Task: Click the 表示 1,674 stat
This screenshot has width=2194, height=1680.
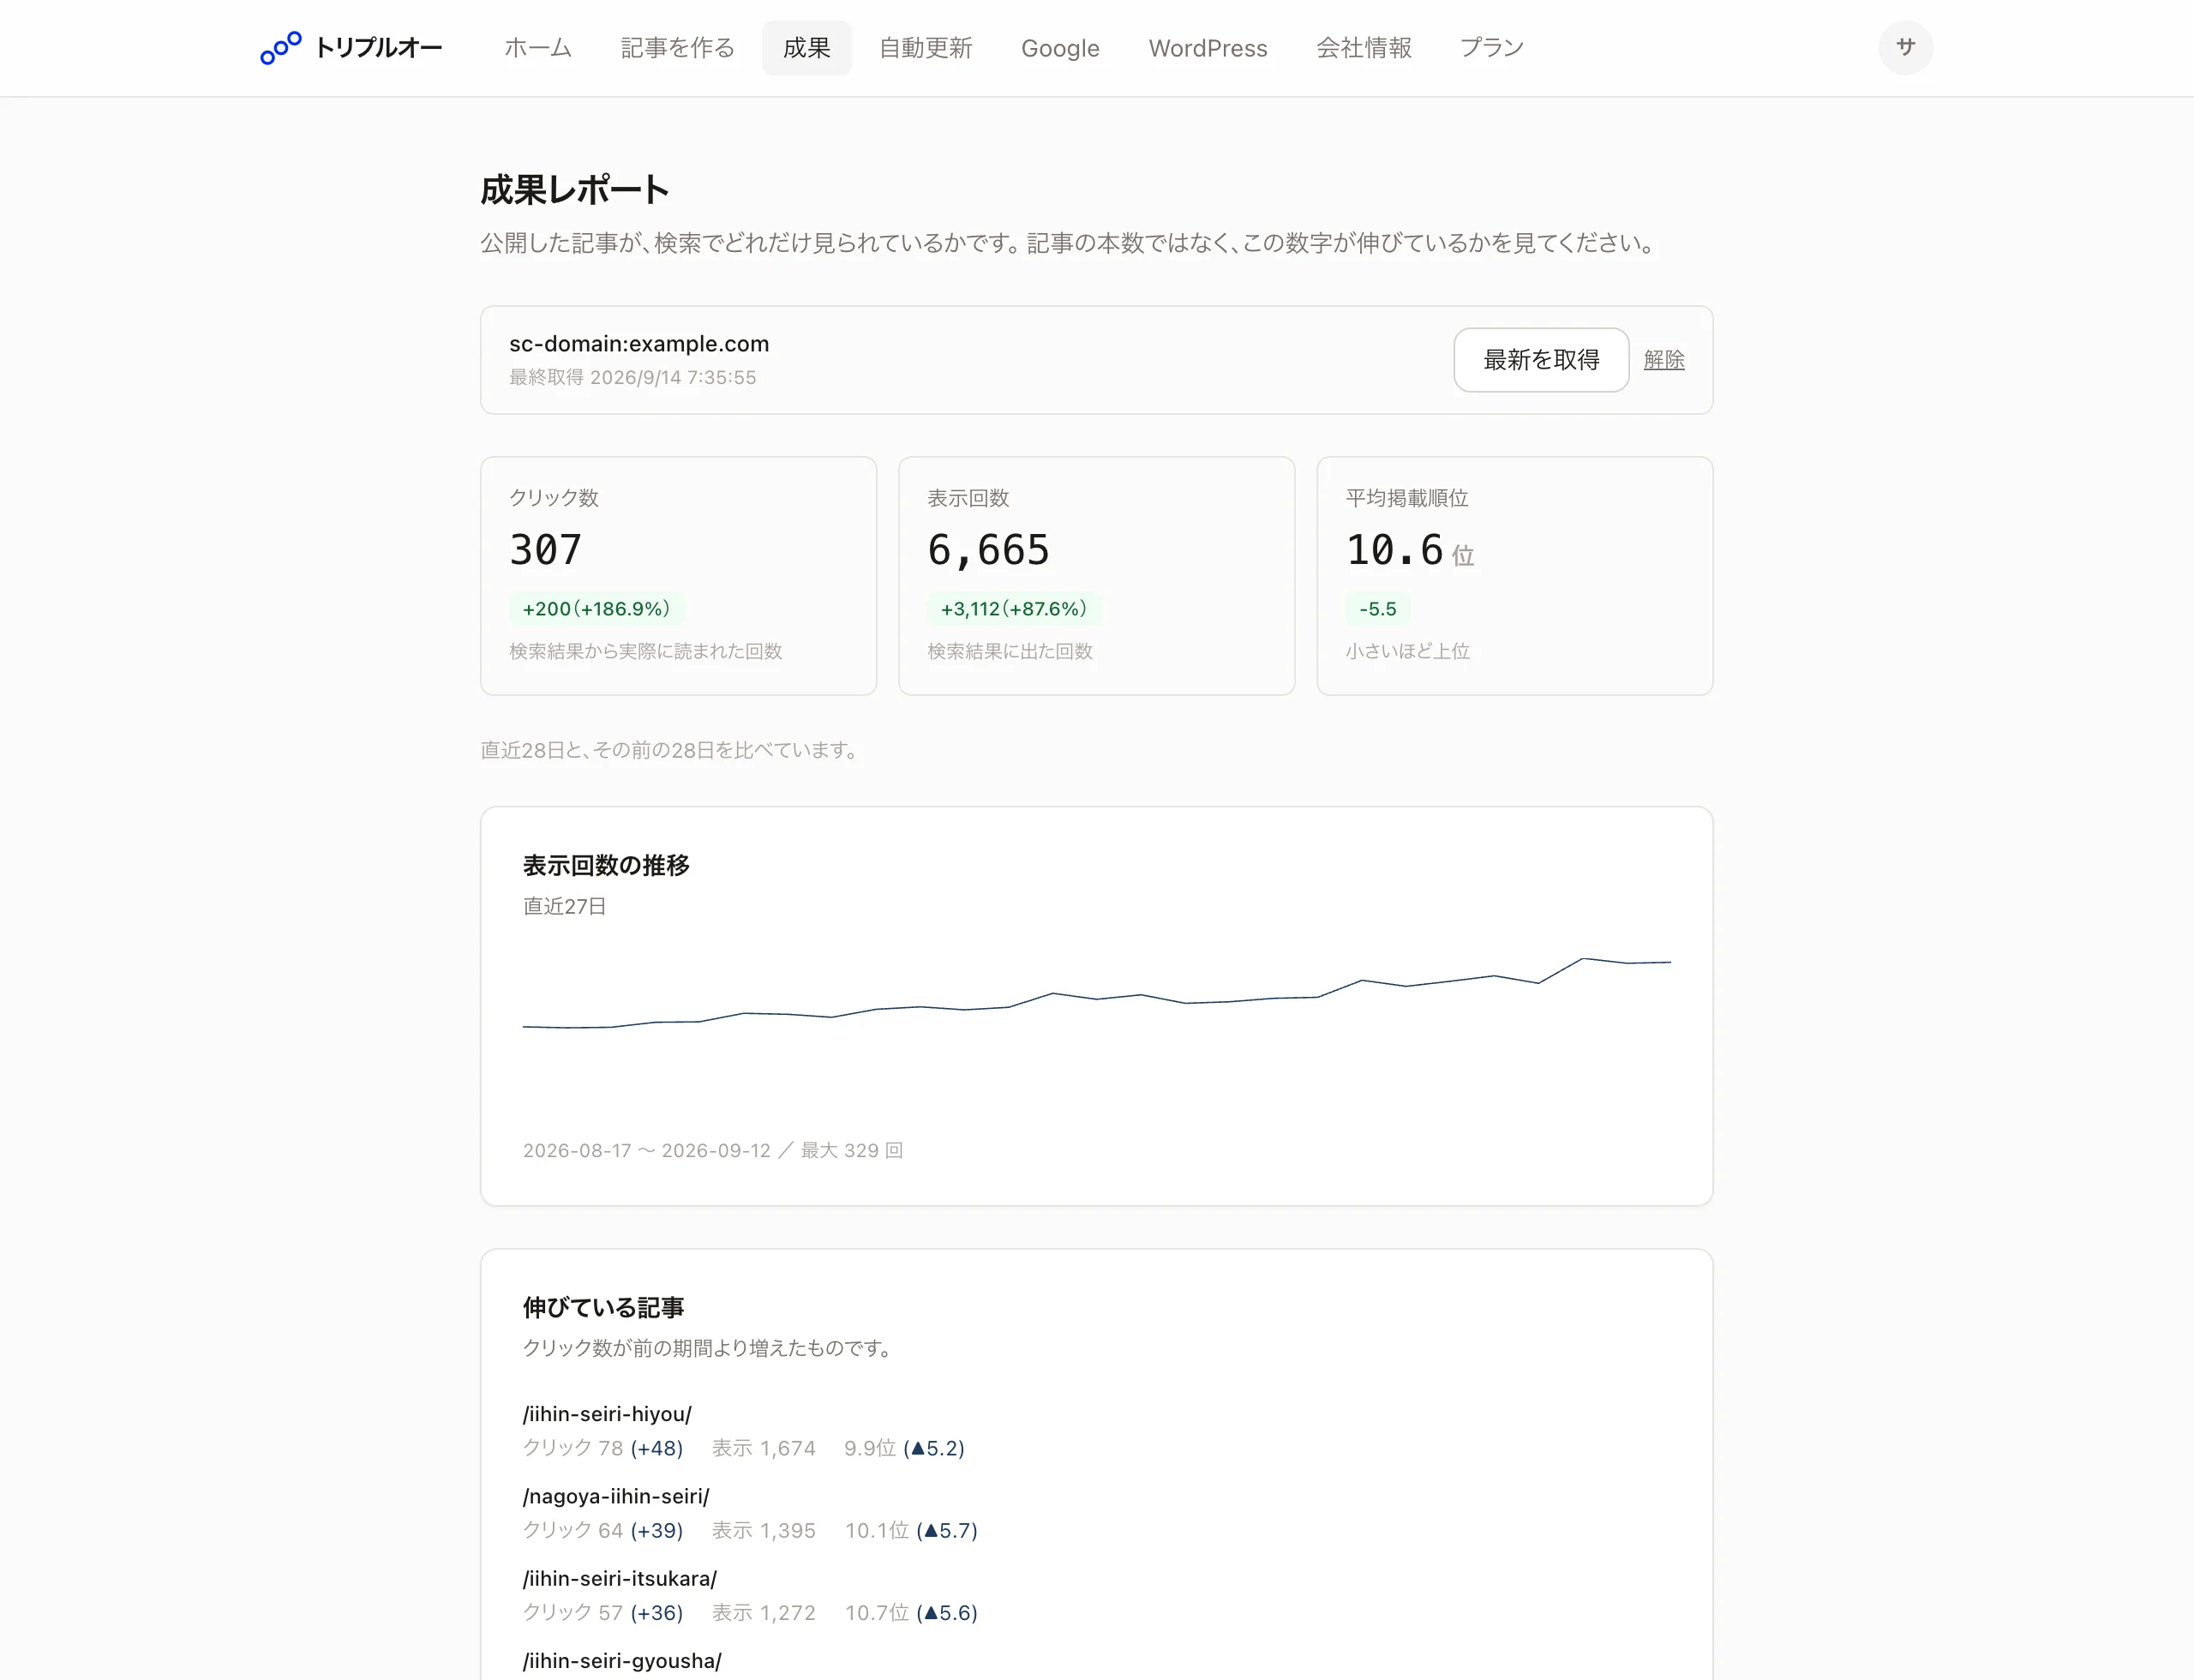Action: click(x=763, y=1448)
